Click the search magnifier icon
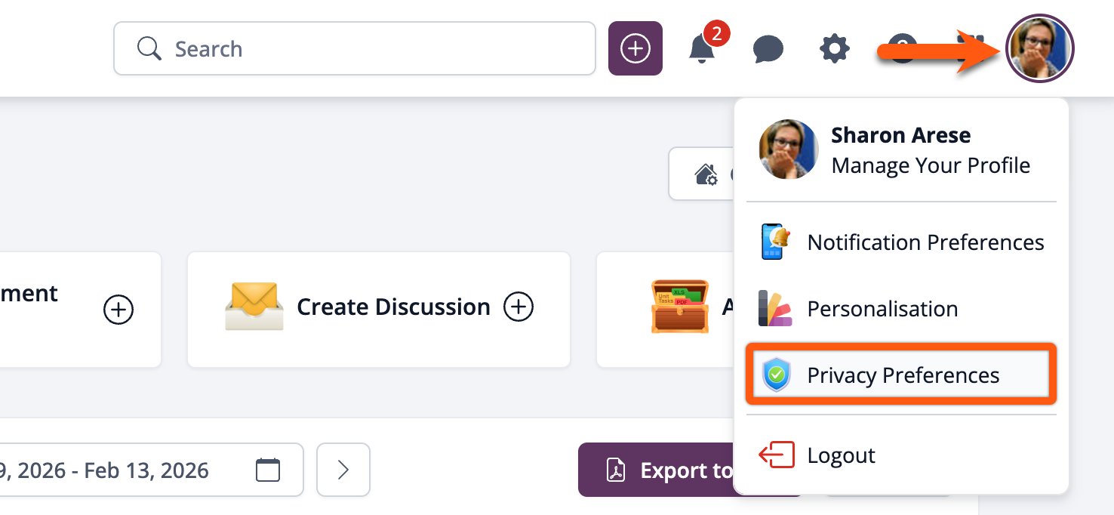The height and width of the screenshot is (515, 1114). [149, 49]
